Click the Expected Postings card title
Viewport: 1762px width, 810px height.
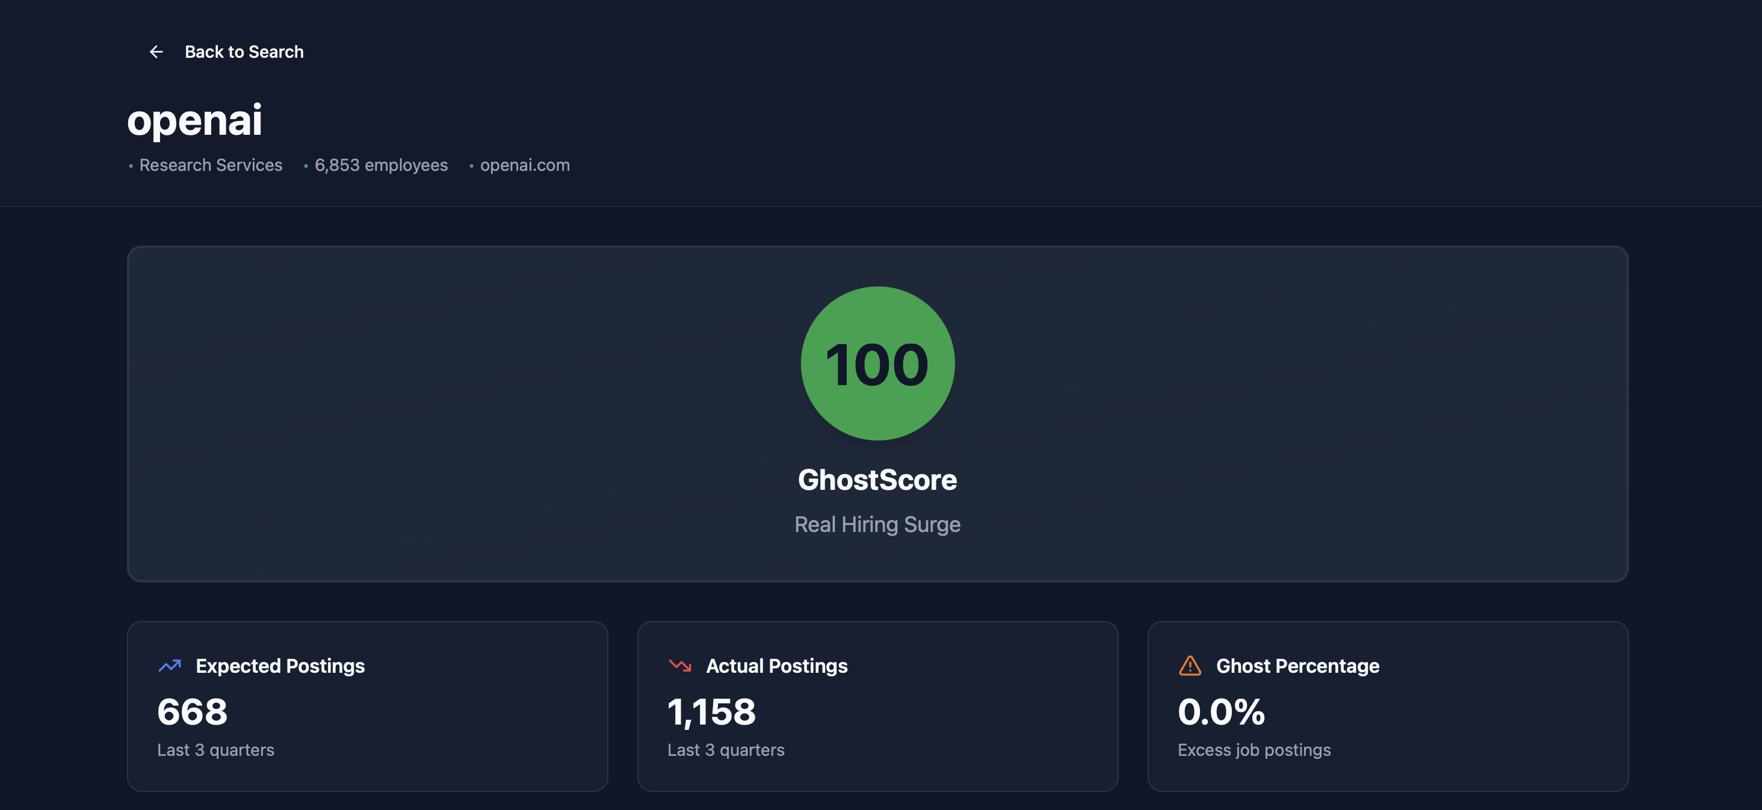280,666
